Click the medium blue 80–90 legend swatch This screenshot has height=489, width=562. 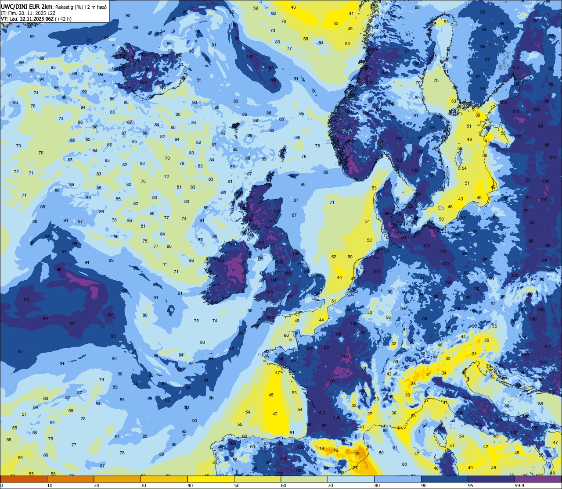[397, 479]
